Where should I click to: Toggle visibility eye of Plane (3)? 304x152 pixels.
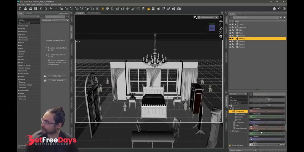click(x=230, y=39)
